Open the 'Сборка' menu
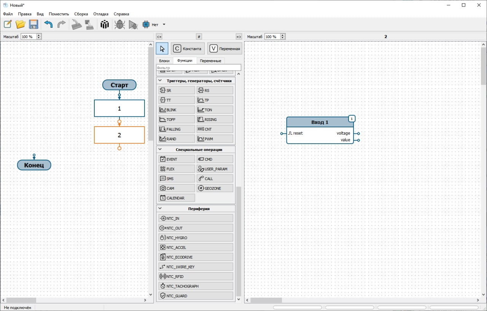This screenshot has height=311, width=487. (x=81, y=14)
